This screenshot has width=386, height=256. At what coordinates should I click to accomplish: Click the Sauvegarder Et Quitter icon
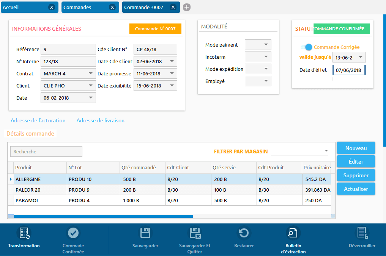point(195,233)
